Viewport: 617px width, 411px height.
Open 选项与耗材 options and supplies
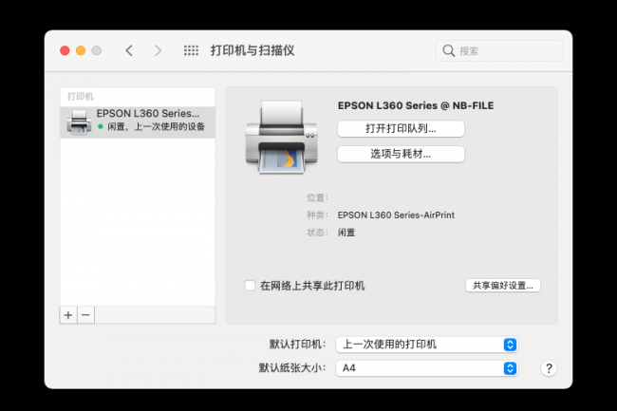401,154
